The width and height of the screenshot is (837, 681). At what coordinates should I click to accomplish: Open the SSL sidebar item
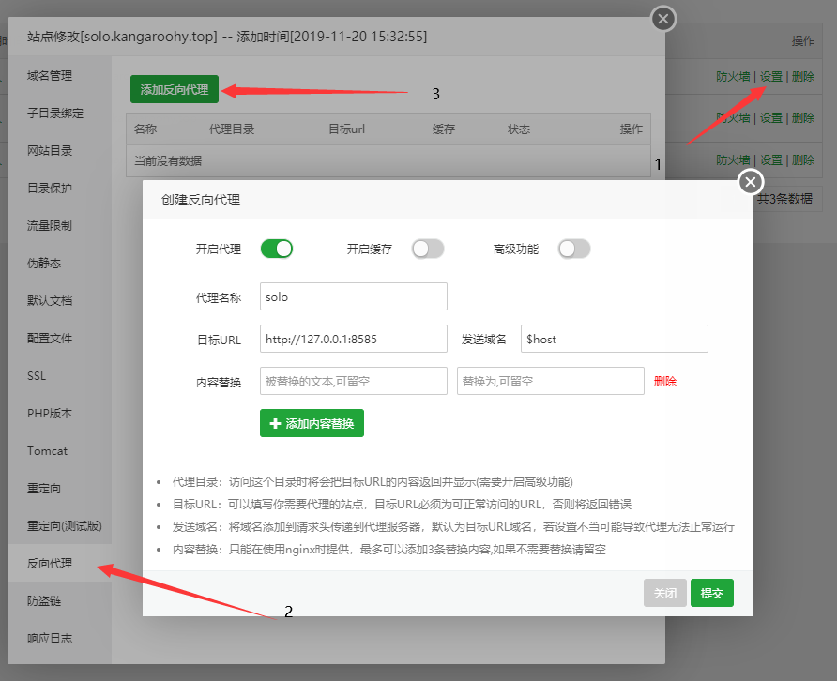point(37,375)
